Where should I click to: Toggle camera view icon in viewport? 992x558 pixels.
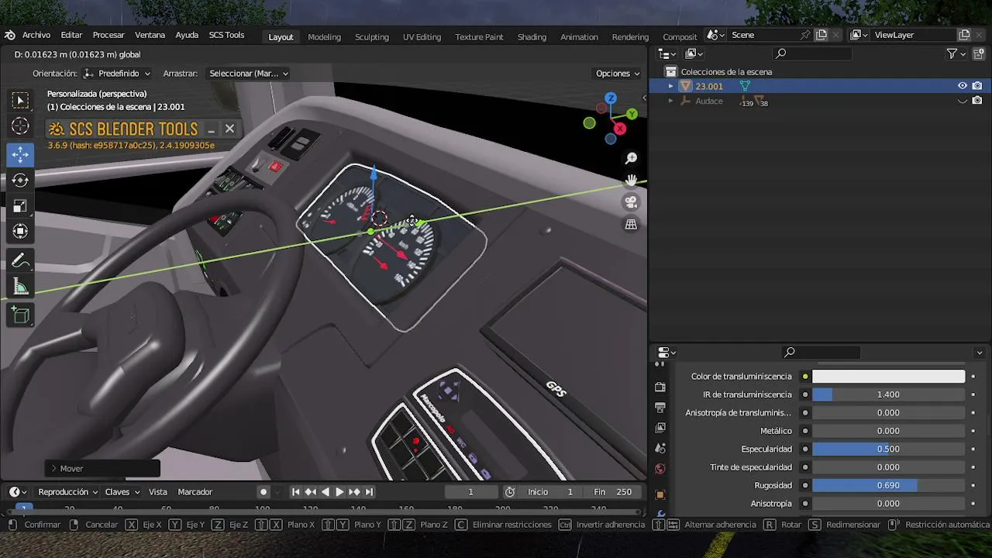point(632,202)
